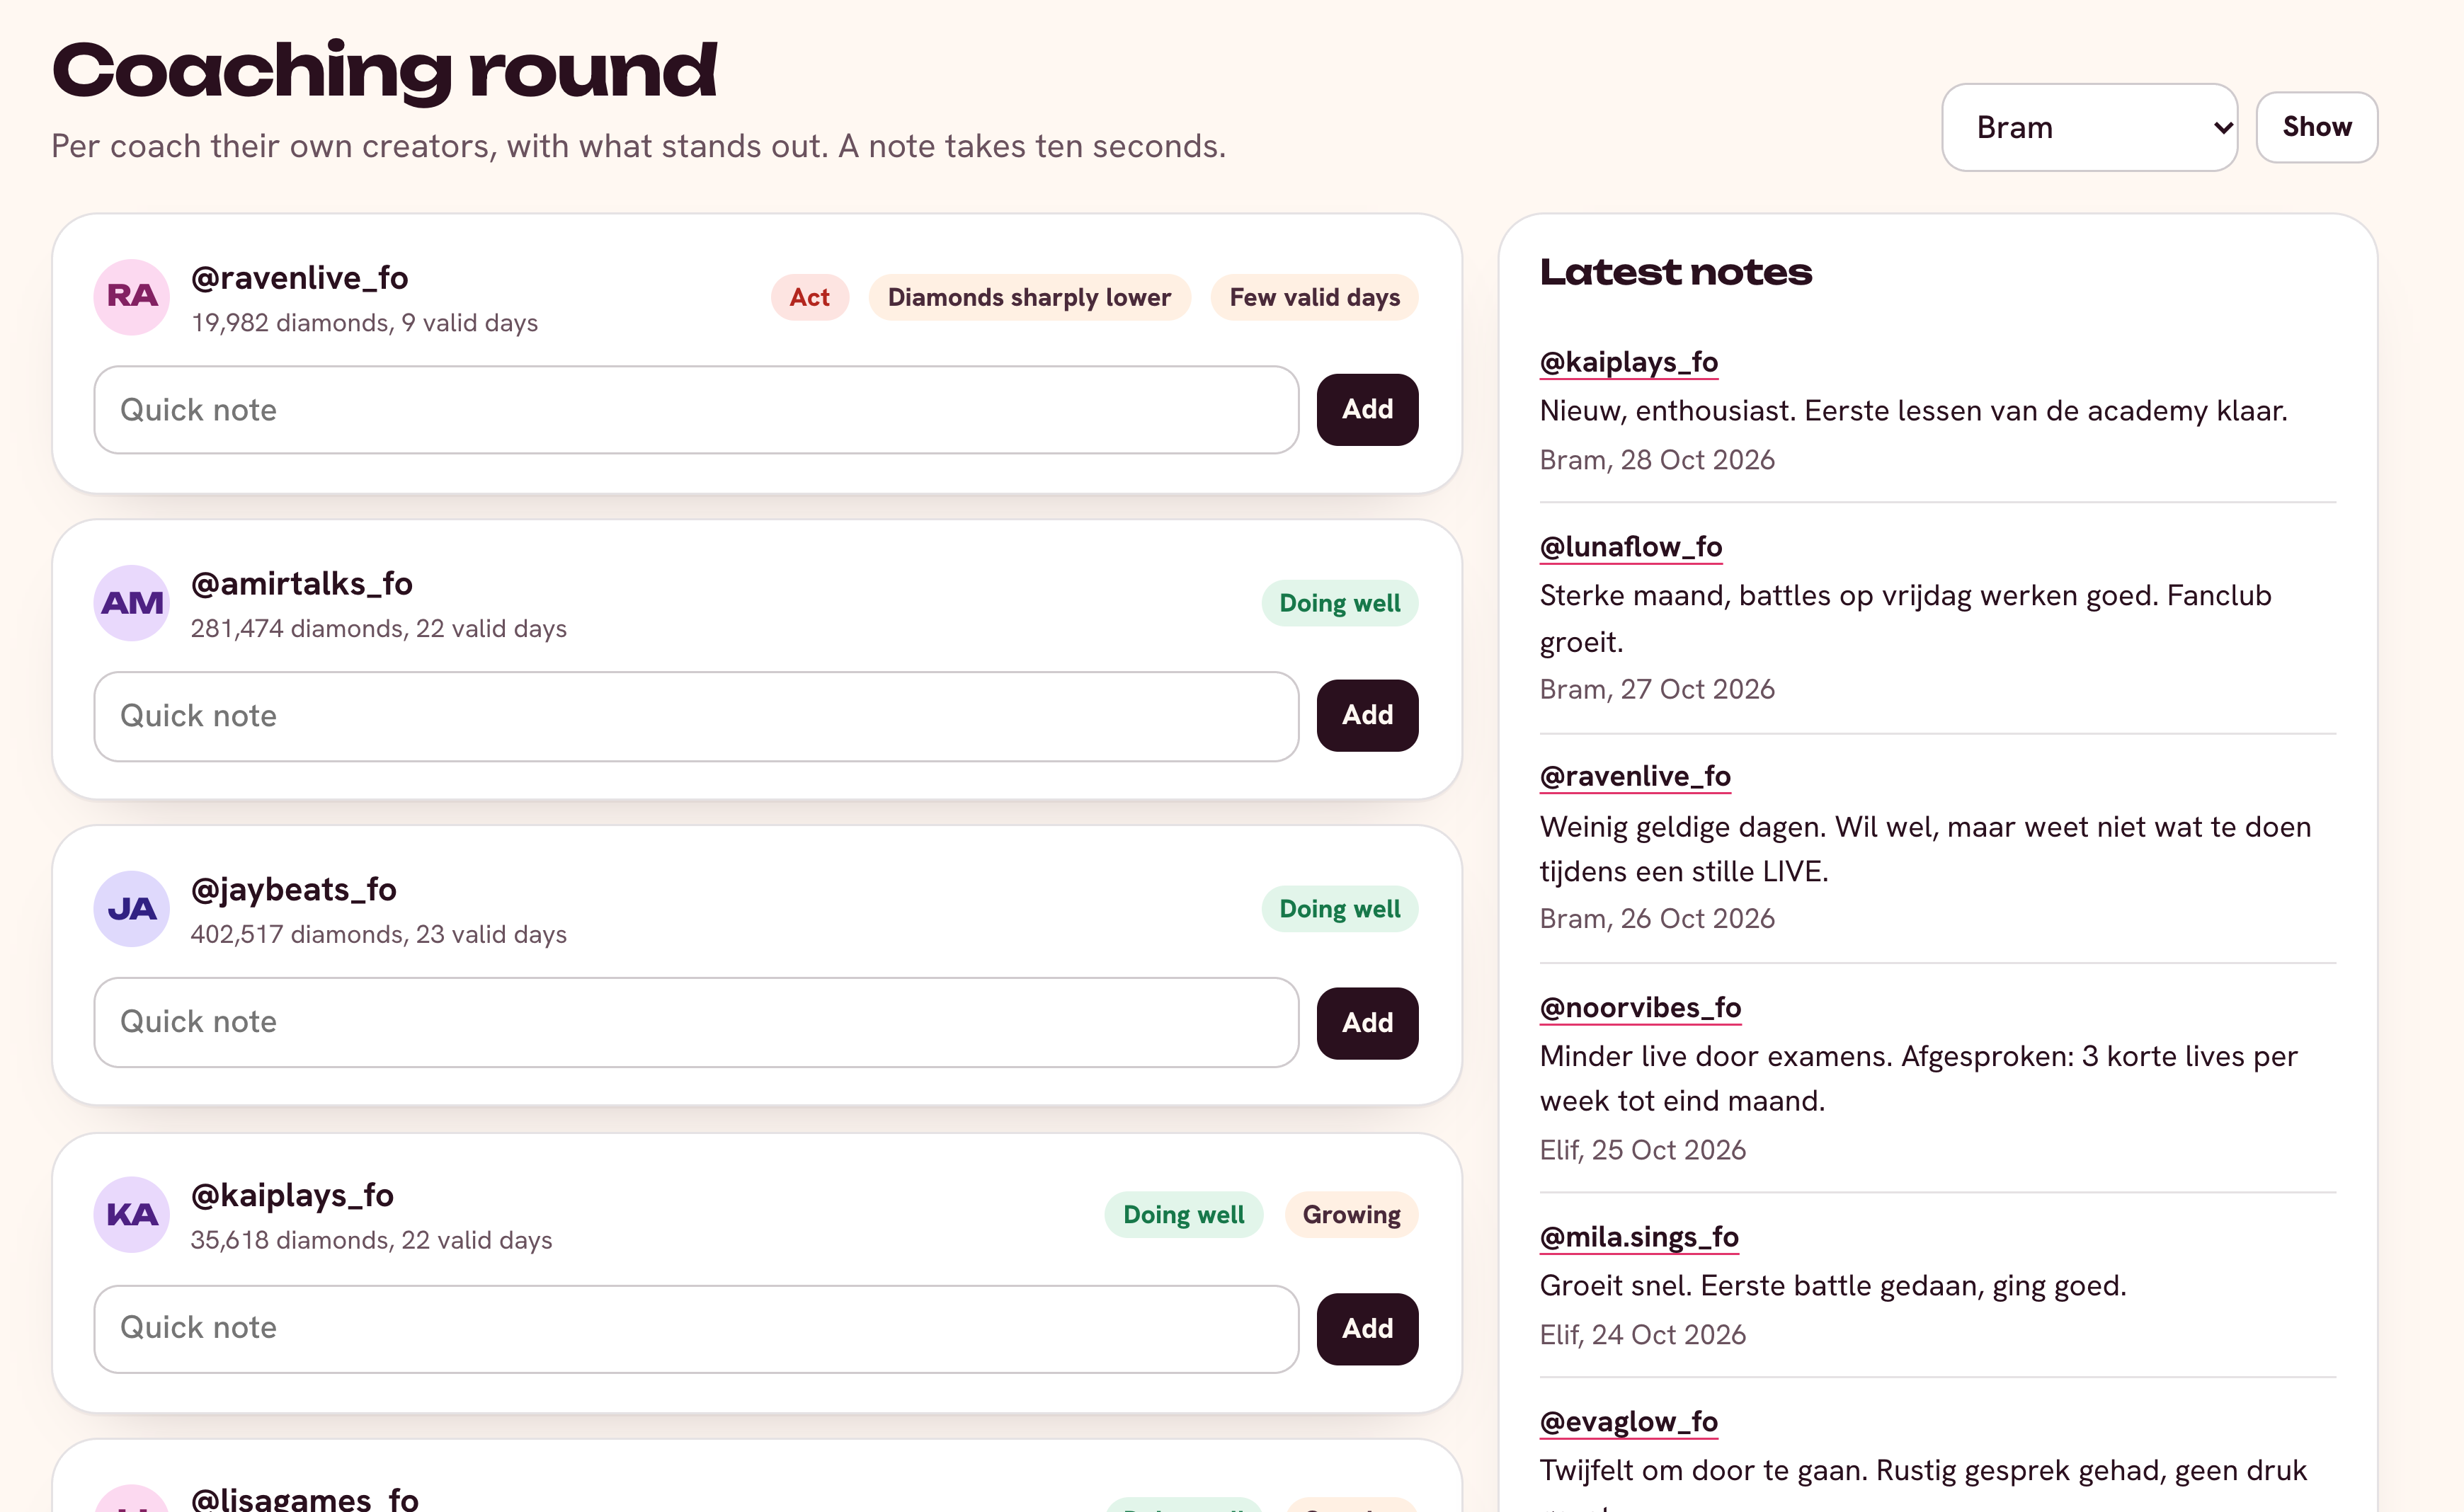Image resolution: width=2464 pixels, height=1512 pixels.
Task: Click the RA avatar for ravenlive_fo
Action: tap(132, 297)
